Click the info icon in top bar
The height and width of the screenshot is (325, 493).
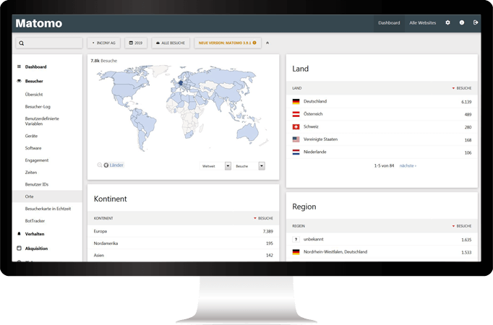pyautogui.click(x=461, y=22)
